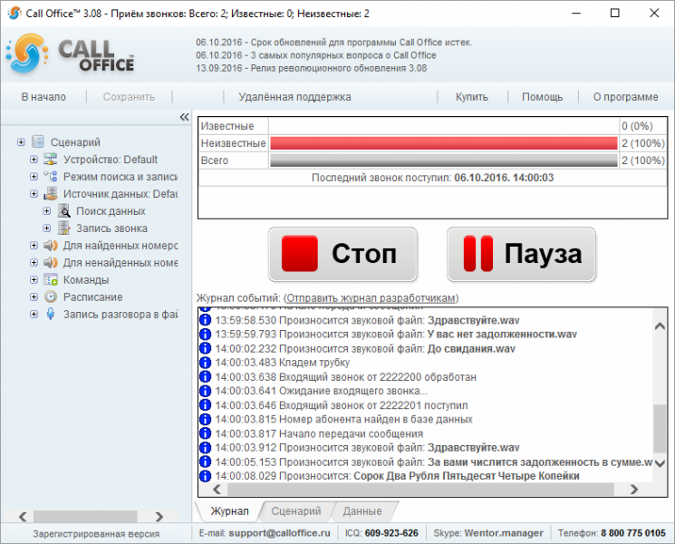Click the Расписание clock icon
This screenshot has height=544, width=675.
click(x=51, y=297)
